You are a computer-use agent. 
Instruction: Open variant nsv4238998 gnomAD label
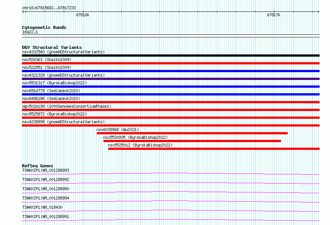tap(63, 122)
